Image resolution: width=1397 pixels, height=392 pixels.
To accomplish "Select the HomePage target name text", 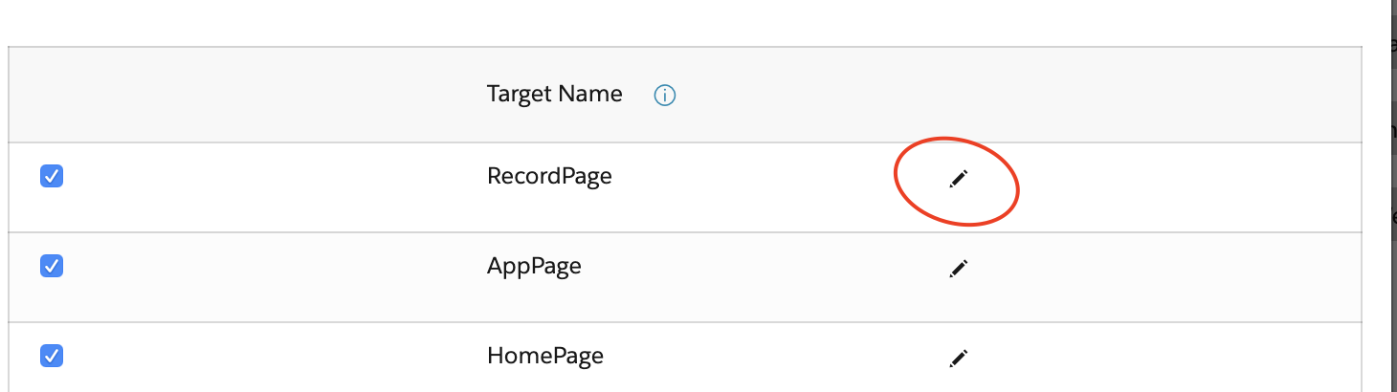I will 545,357.
